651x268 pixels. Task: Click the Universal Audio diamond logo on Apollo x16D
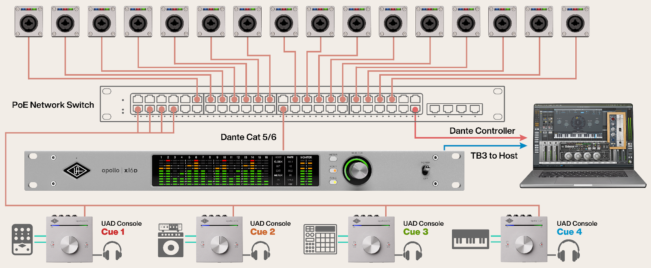click(76, 171)
